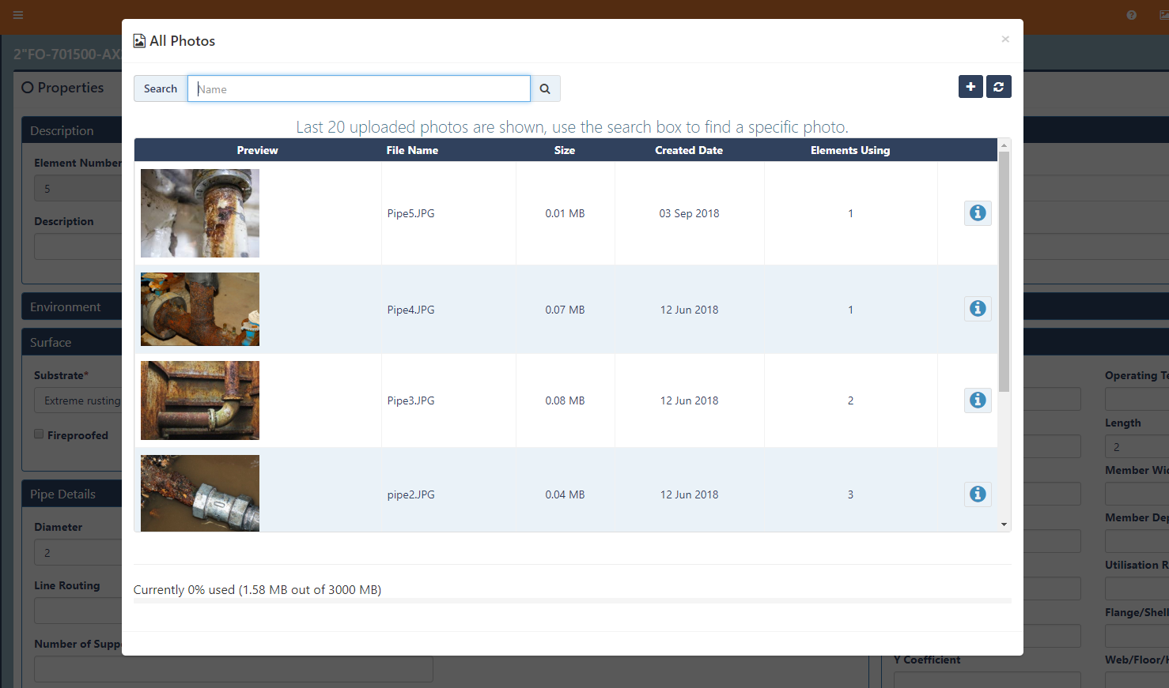View info for pipe2.JPG
This screenshot has height=688, width=1169.
tap(978, 494)
